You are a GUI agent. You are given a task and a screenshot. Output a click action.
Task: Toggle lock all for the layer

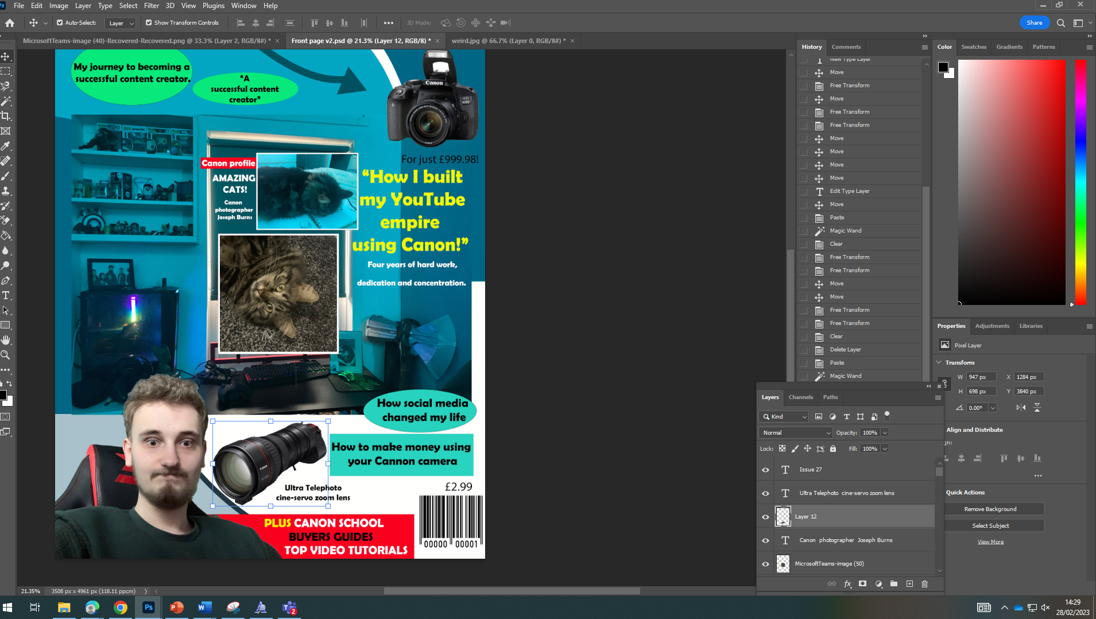click(x=833, y=449)
